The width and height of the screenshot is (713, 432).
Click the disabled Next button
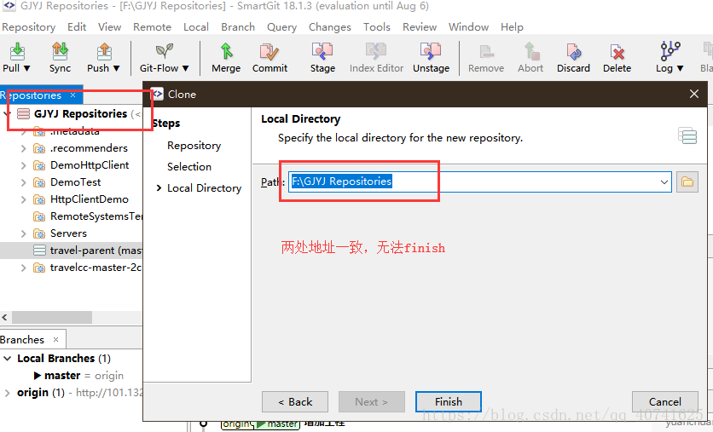[x=372, y=402]
